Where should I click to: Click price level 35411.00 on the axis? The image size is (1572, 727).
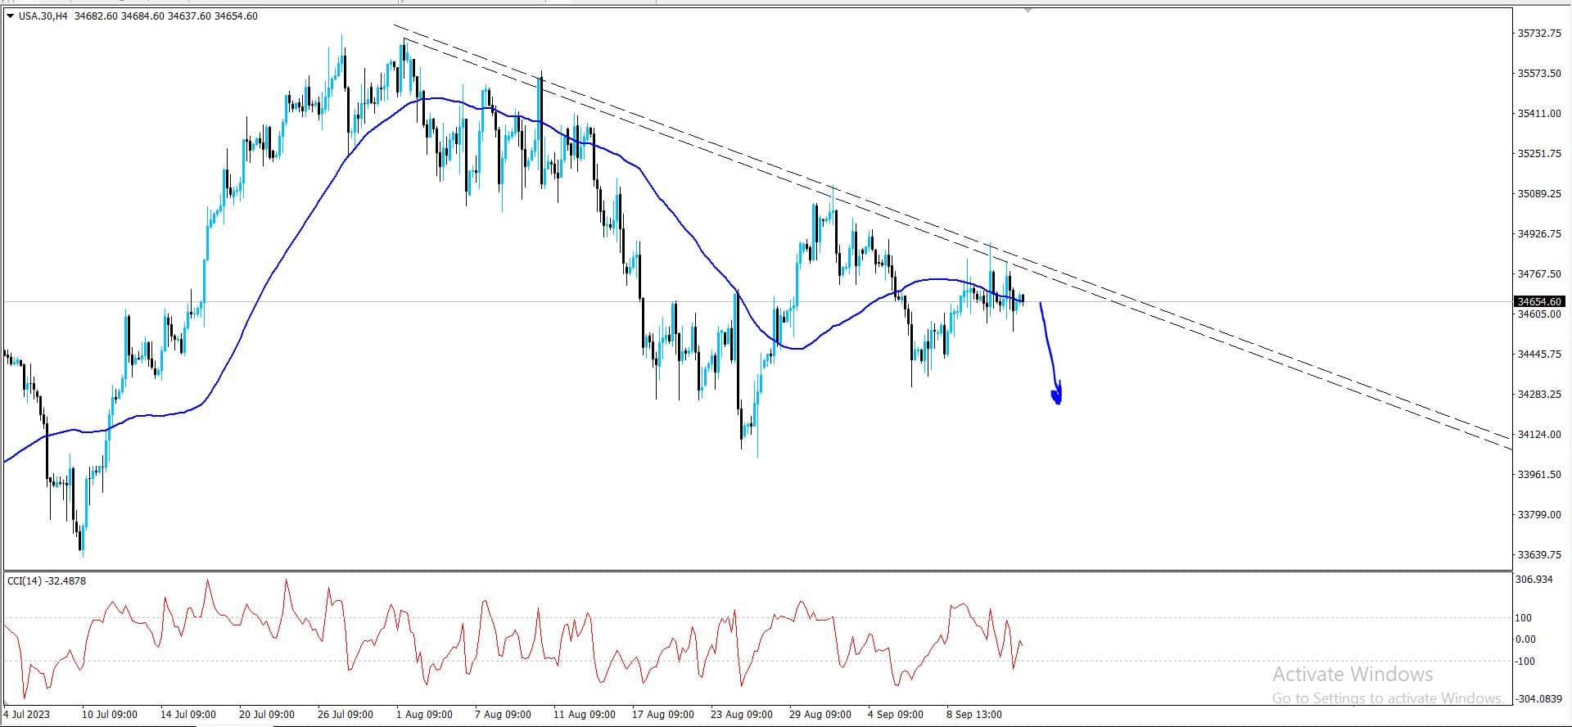coord(1539,114)
